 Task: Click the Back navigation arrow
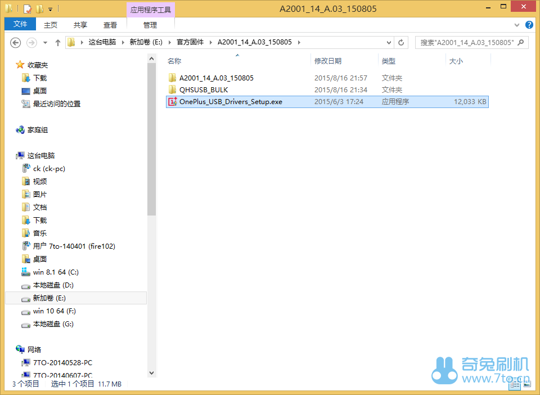click(16, 43)
